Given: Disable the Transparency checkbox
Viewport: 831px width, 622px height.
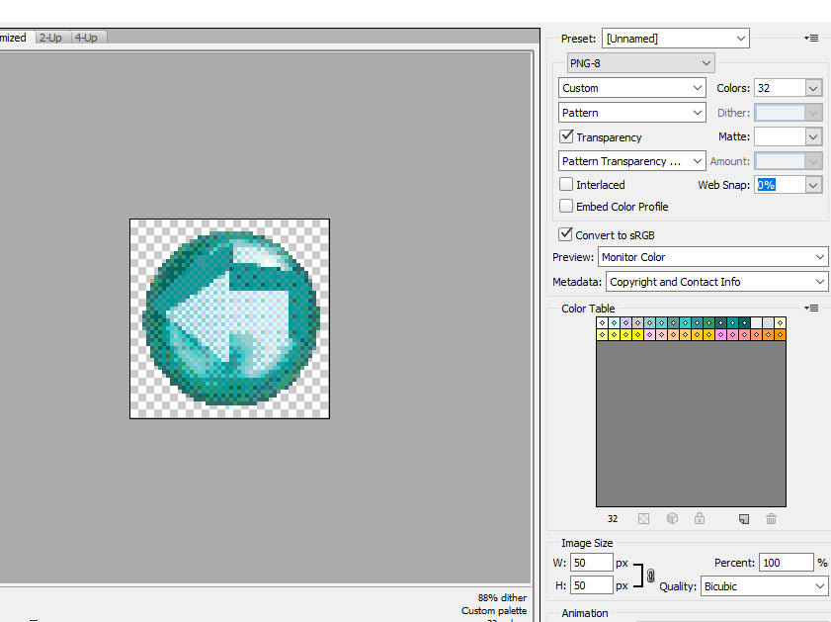Looking at the screenshot, I should click(x=566, y=136).
